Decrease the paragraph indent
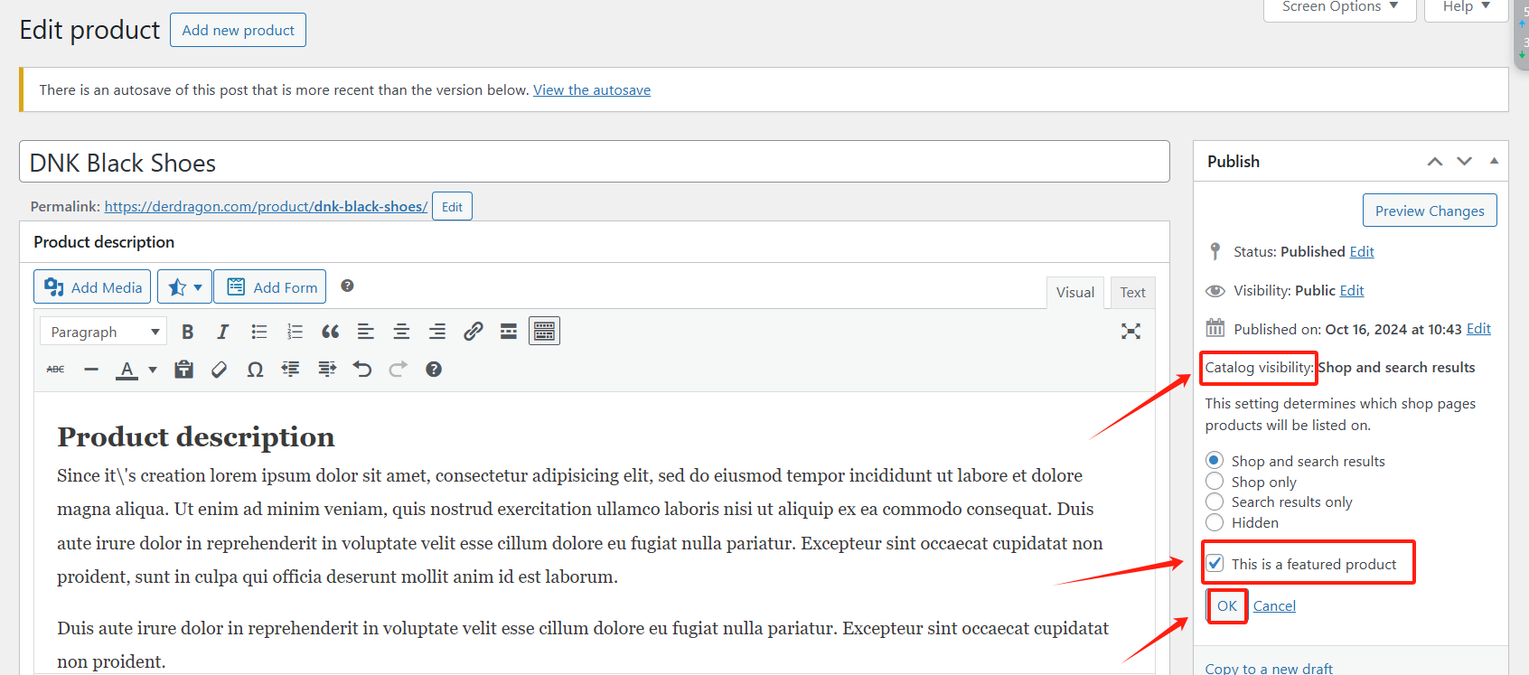The height and width of the screenshot is (675, 1529). (291, 370)
